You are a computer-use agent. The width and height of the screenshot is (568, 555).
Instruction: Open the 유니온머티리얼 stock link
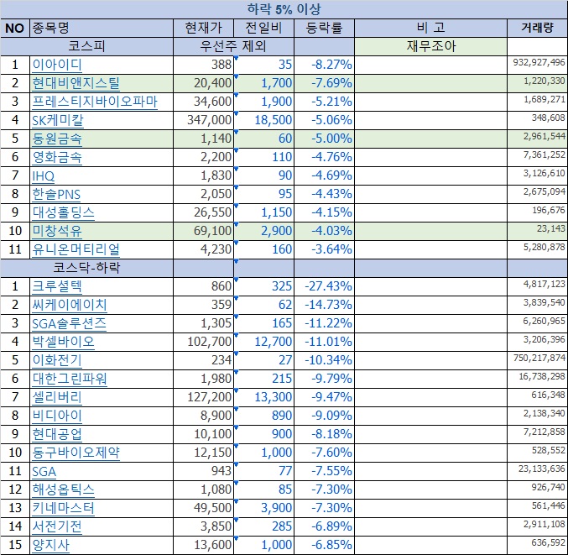(76, 249)
